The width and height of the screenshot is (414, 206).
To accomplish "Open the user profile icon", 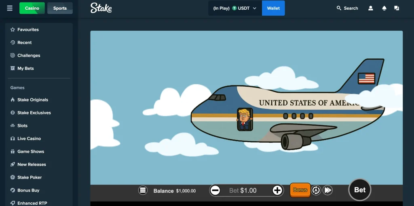I will [x=371, y=8].
